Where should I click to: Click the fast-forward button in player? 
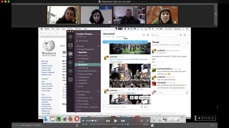tap(123, 121)
